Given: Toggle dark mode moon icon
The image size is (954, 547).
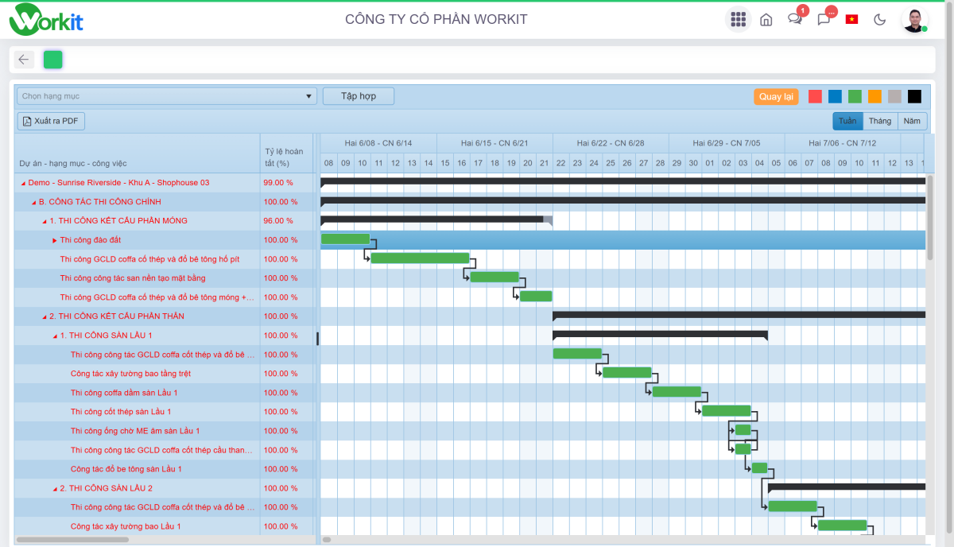Looking at the screenshot, I should (x=880, y=20).
